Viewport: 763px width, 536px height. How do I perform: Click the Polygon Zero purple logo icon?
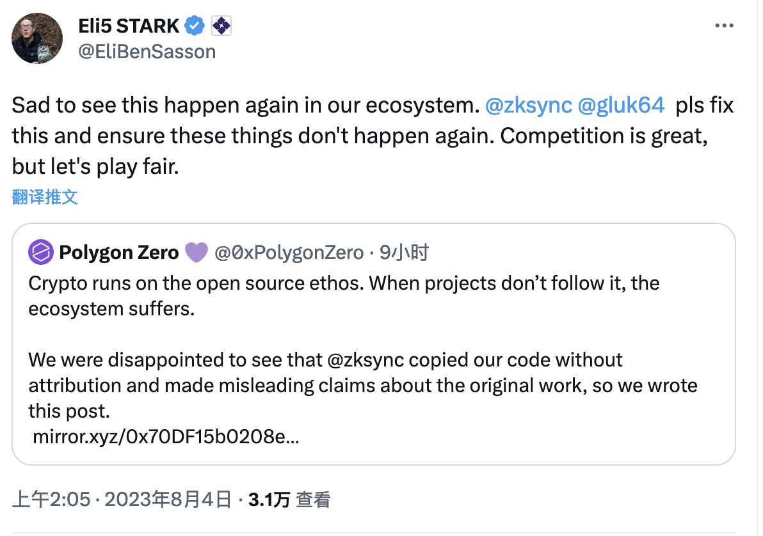(40, 253)
